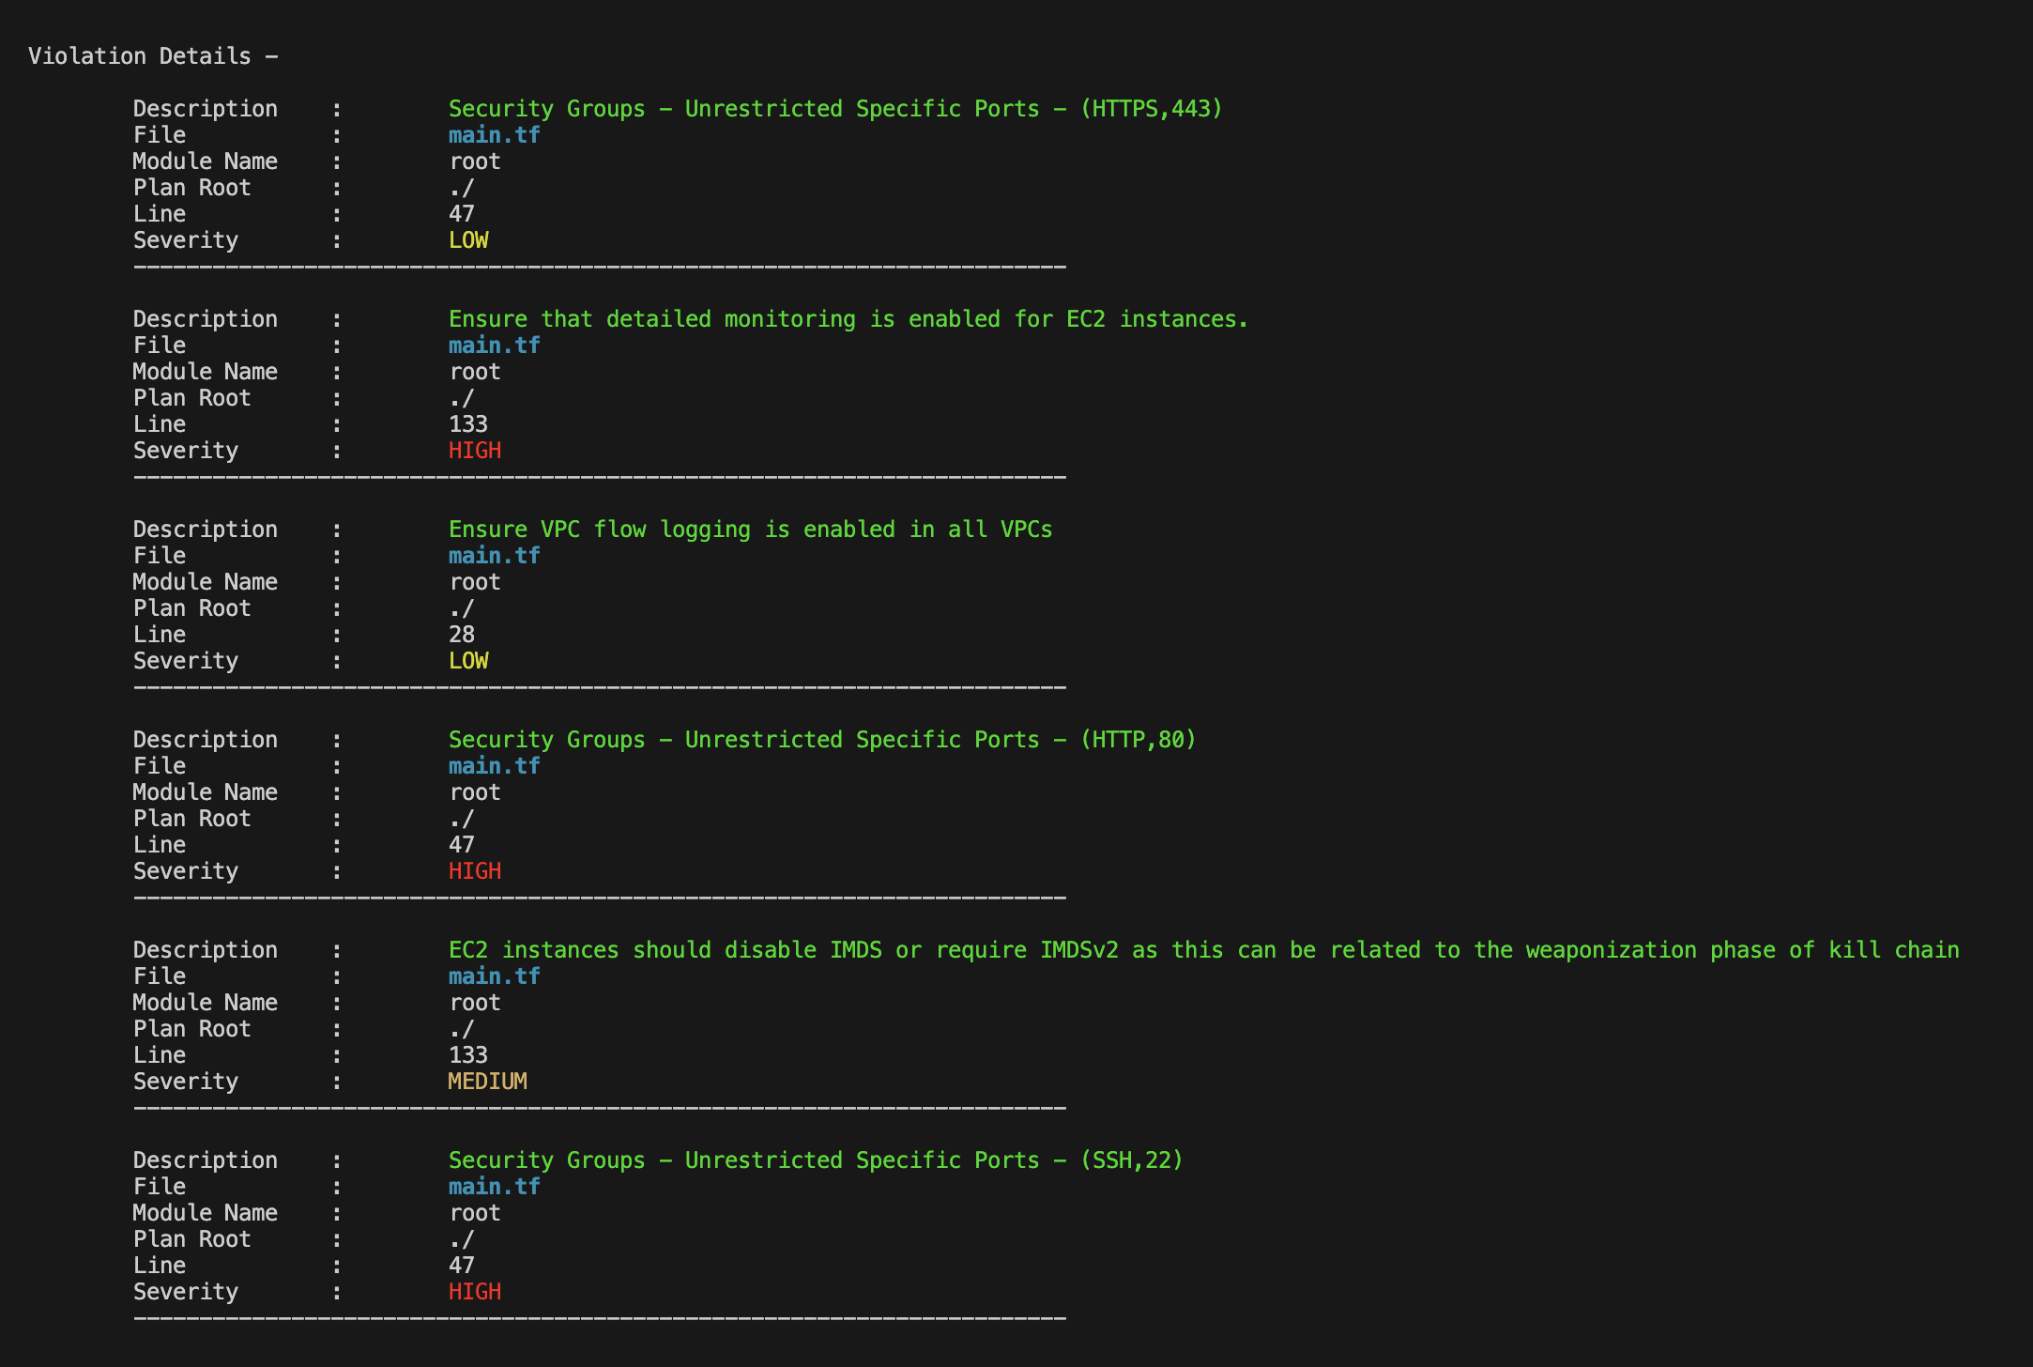Click the EC2 detailed monitoring description text
Viewport: 2033px width, 1367px height.
pyautogui.click(x=848, y=319)
